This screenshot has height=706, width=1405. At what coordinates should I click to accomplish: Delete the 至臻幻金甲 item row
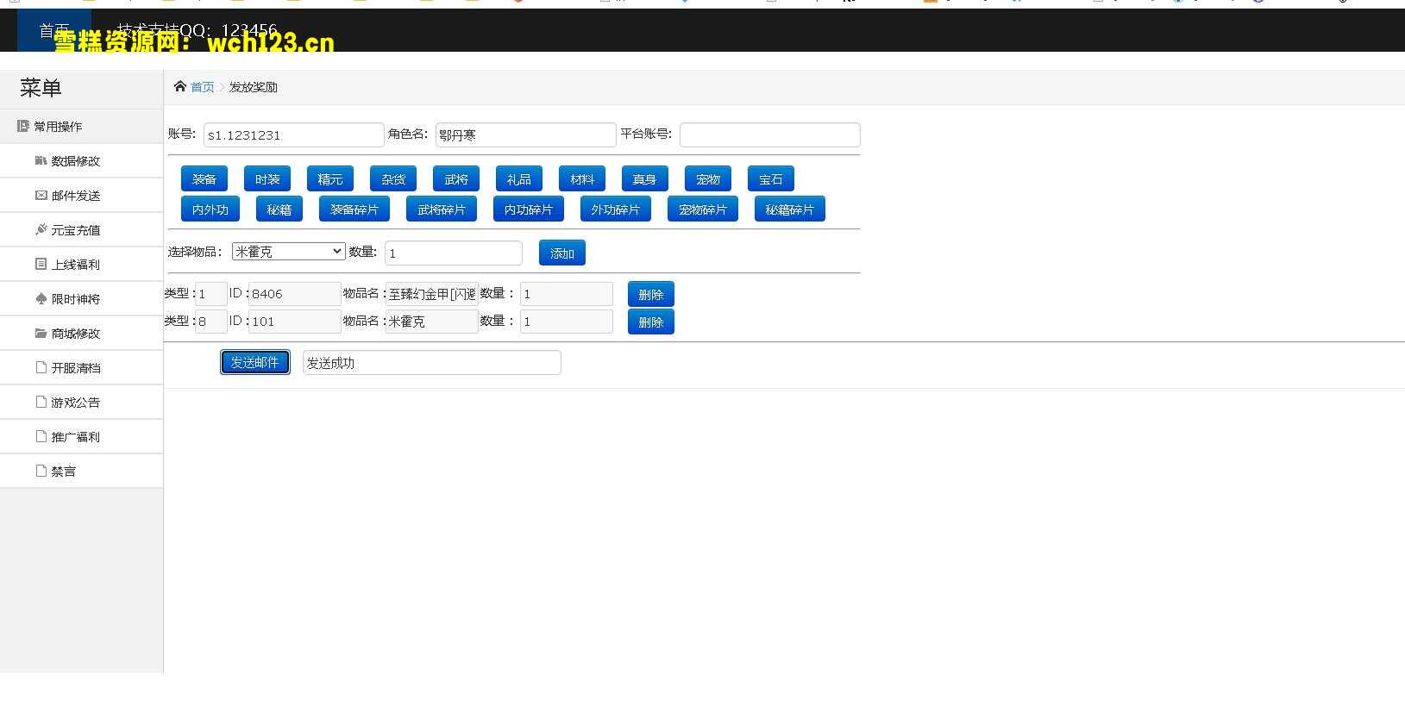[x=651, y=294]
